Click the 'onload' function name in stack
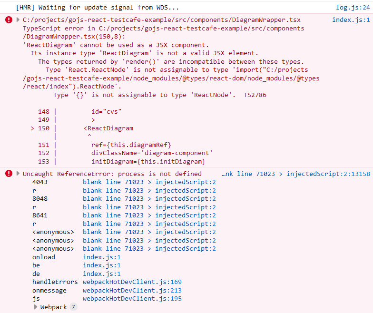Image resolution: width=373 pixels, height=313 pixels. pos(44,257)
